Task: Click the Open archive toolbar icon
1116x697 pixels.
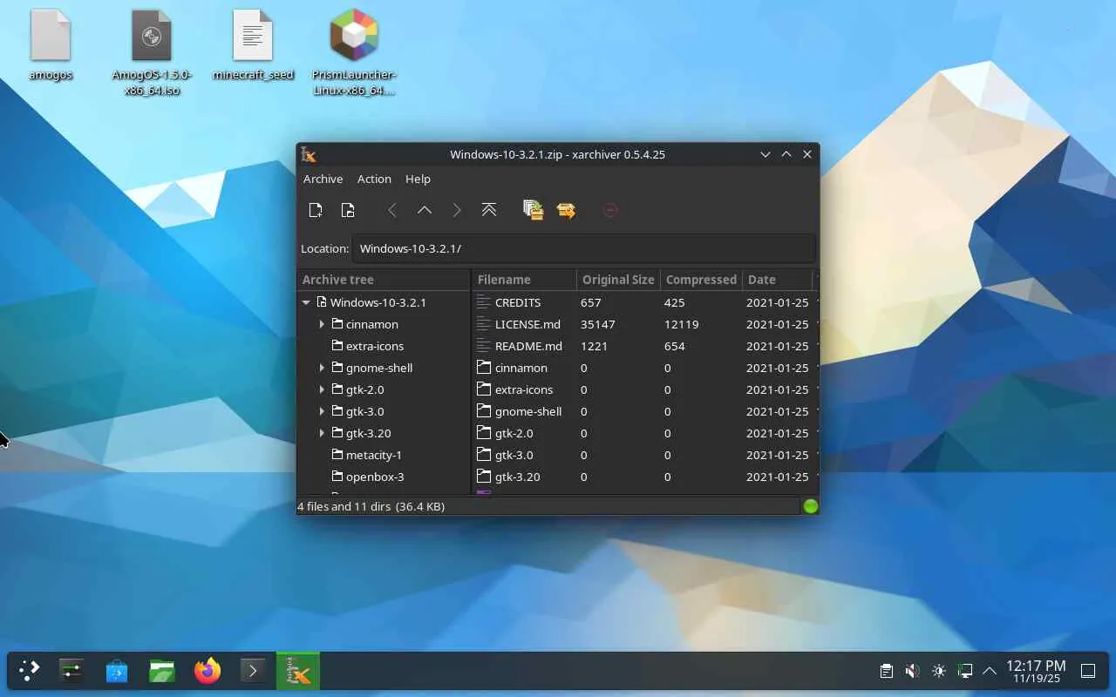Action: point(347,210)
